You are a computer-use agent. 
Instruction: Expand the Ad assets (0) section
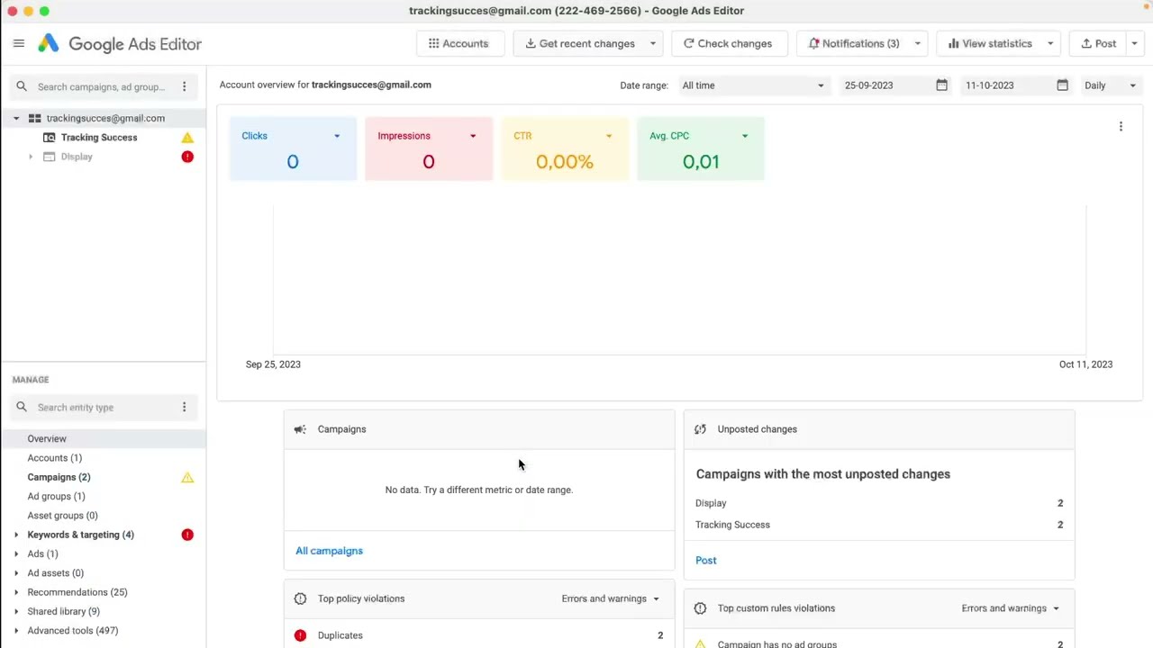tap(16, 573)
